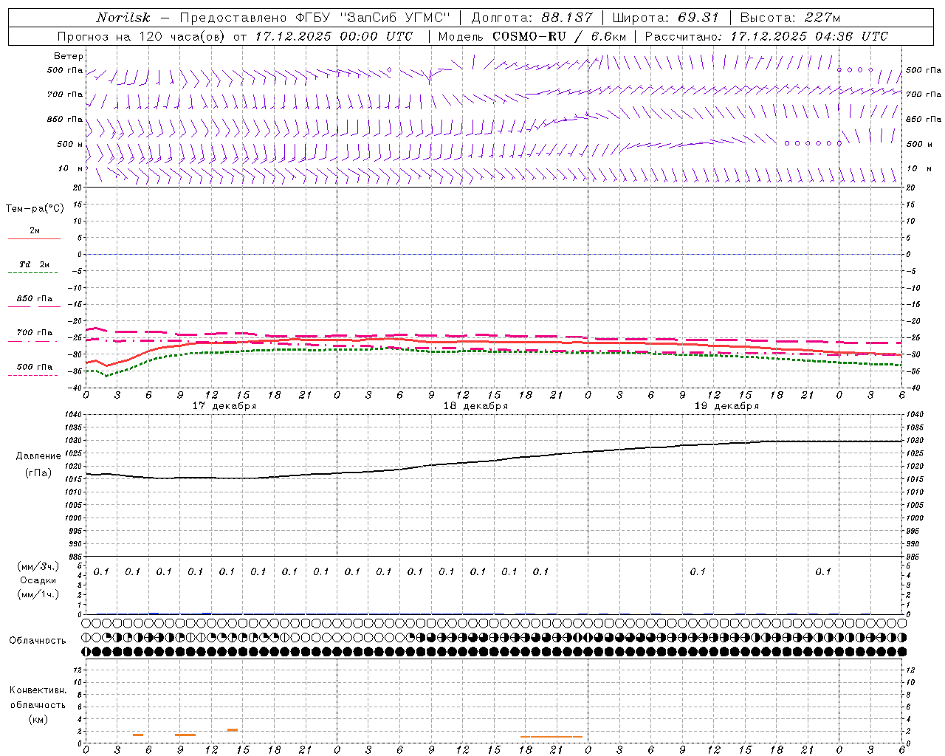Click the 'Модель COSMO-RU / 6.6км' model label
Screen dimensions: 945x756
532,36
